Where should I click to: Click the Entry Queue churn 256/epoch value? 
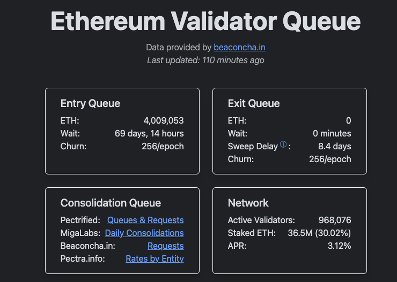click(163, 146)
